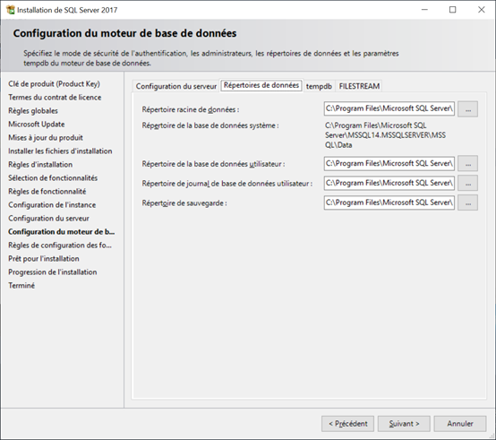Focus the Répertoire racine de données field
The height and width of the screenshot is (440, 496).
pos(389,108)
